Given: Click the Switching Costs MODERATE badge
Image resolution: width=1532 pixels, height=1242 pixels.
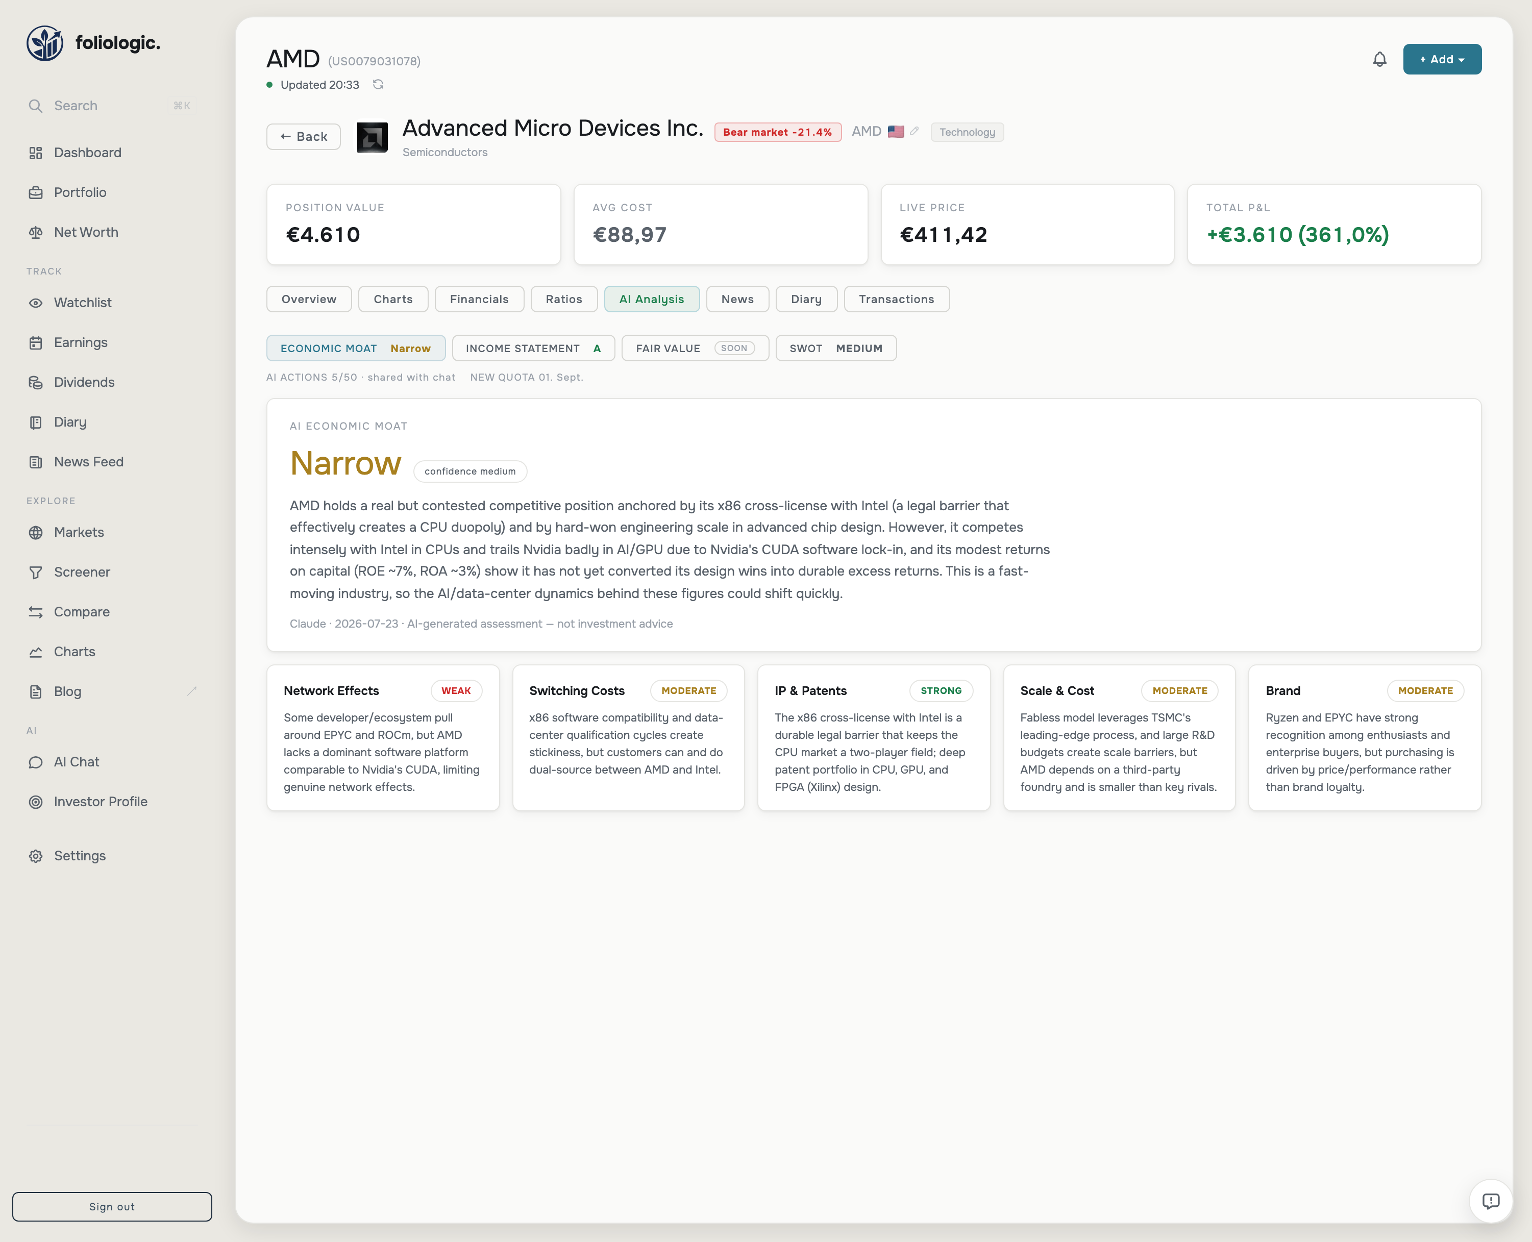Looking at the screenshot, I should pyautogui.click(x=688, y=691).
